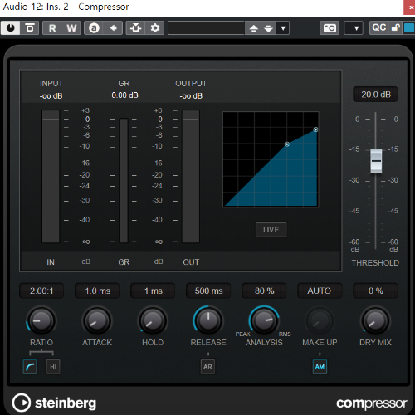
Task: Click the 0.00 dB gain reduction readout
Action: (124, 95)
